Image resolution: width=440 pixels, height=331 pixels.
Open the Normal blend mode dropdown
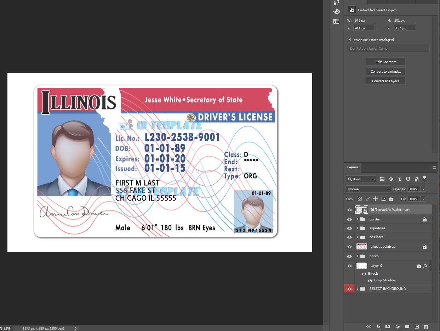pyautogui.click(x=368, y=189)
